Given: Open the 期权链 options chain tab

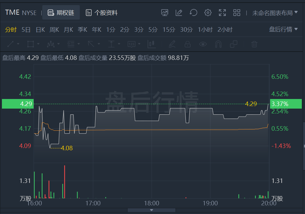Looking at the screenshot, I should tap(61, 12).
